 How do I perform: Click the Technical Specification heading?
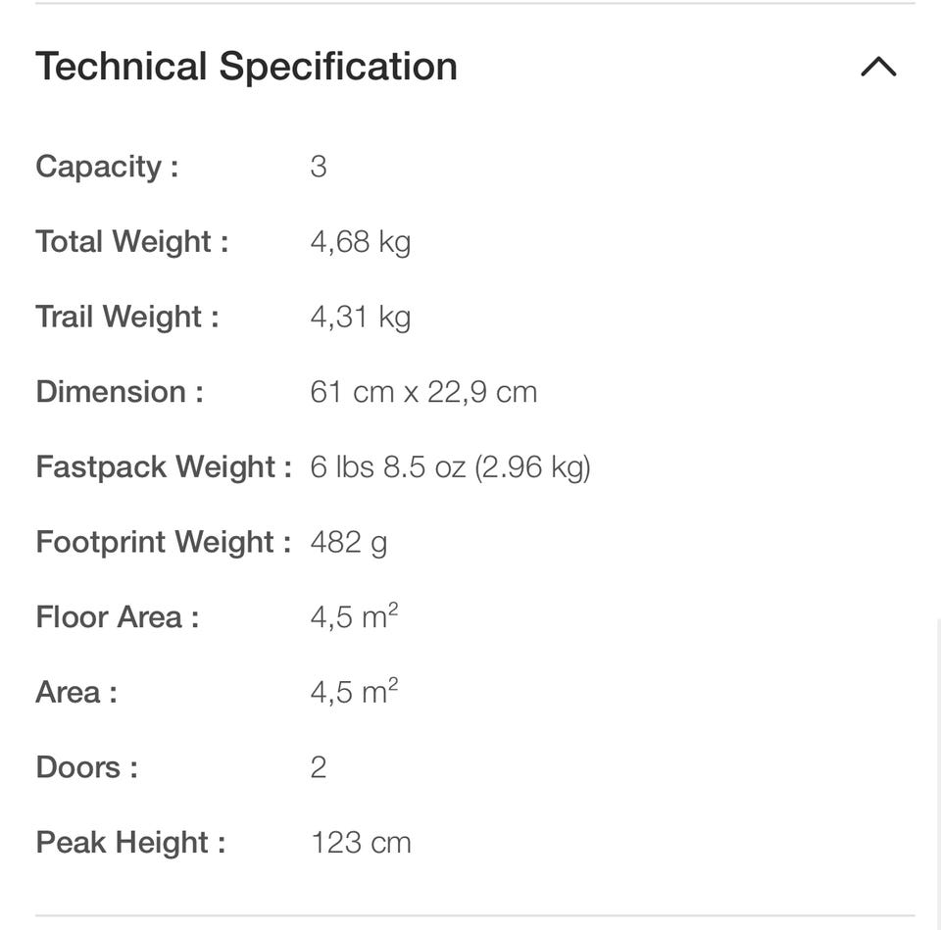coord(246,67)
